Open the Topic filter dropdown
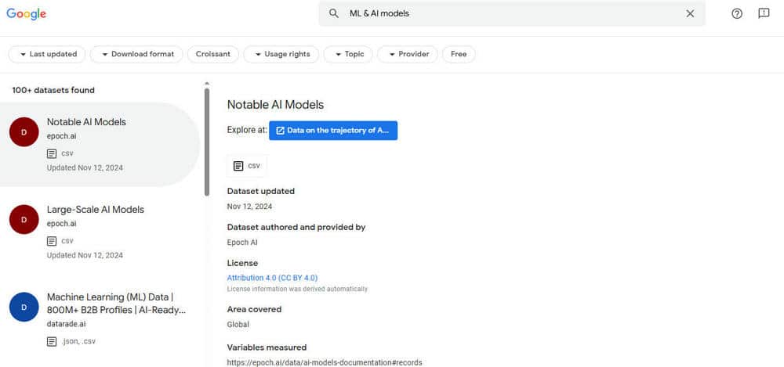Viewport: 784px width, 367px height. point(348,54)
